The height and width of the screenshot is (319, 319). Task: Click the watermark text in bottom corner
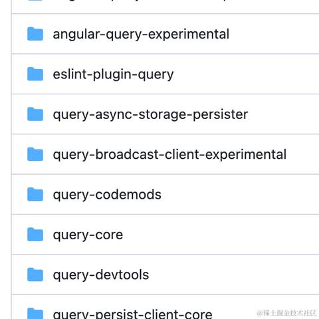coord(286,313)
